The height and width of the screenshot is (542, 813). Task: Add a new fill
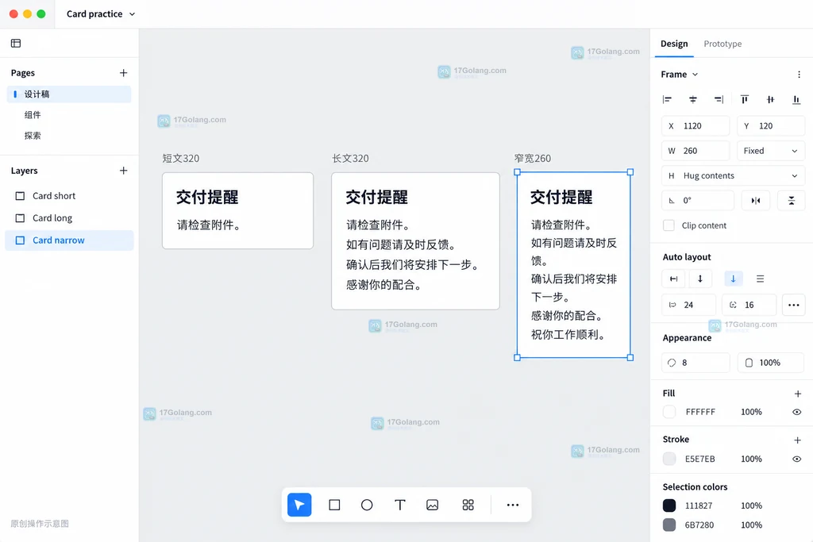click(x=797, y=394)
